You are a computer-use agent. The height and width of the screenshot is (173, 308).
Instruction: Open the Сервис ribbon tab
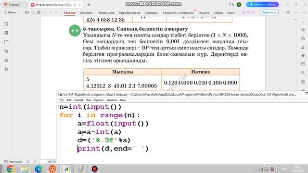coord(218,12)
